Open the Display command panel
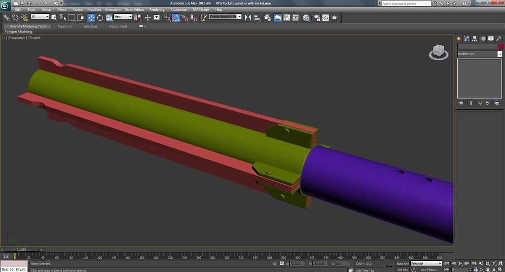This screenshot has width=505, height=272. pos(491,38)
